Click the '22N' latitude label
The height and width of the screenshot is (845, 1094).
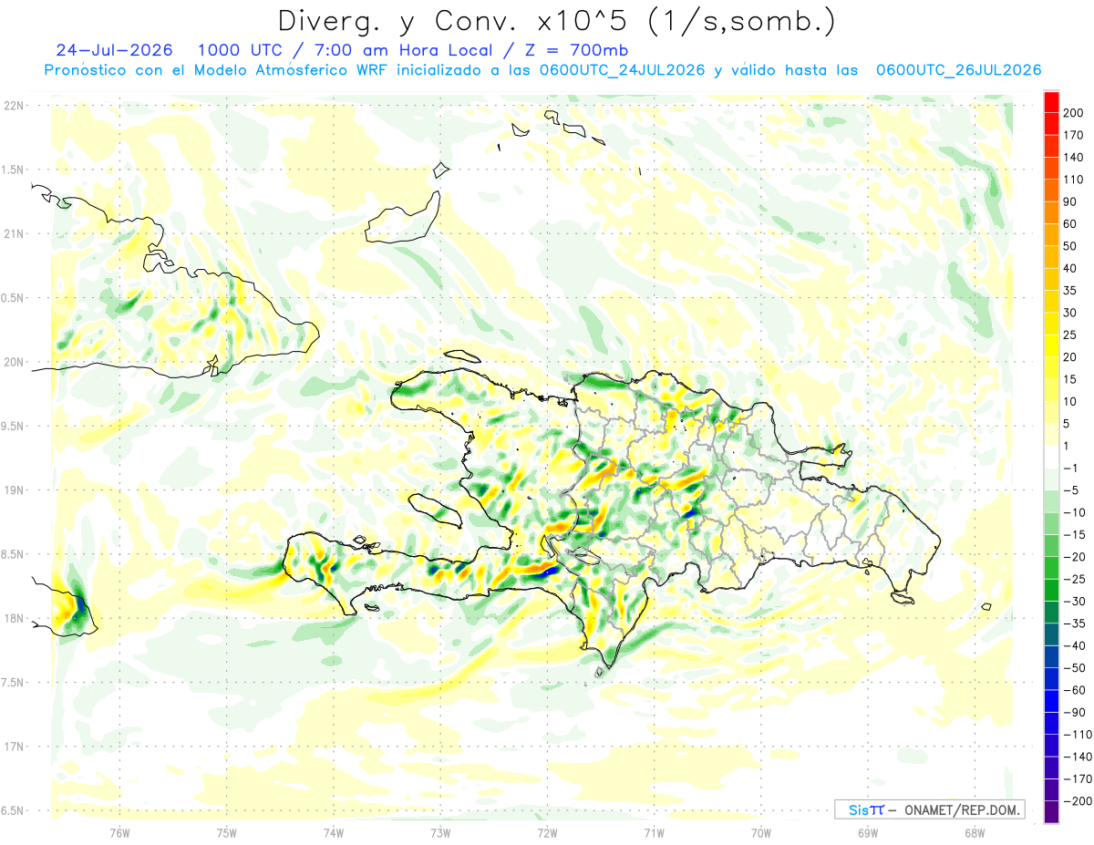click(13, 106)
